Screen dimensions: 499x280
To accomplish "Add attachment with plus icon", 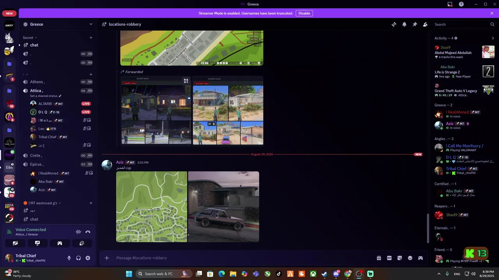I will click(x=107, y=258).
